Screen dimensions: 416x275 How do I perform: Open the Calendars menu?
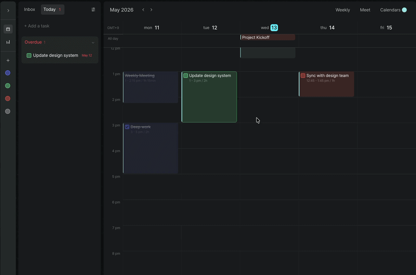pos(393,10)
